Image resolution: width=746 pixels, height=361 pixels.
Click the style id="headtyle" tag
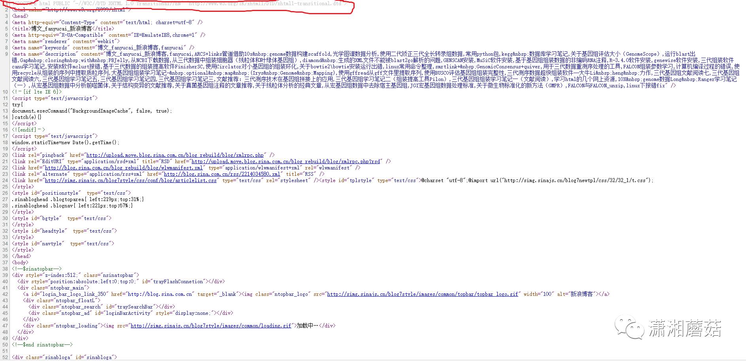[x=64, y=231]
